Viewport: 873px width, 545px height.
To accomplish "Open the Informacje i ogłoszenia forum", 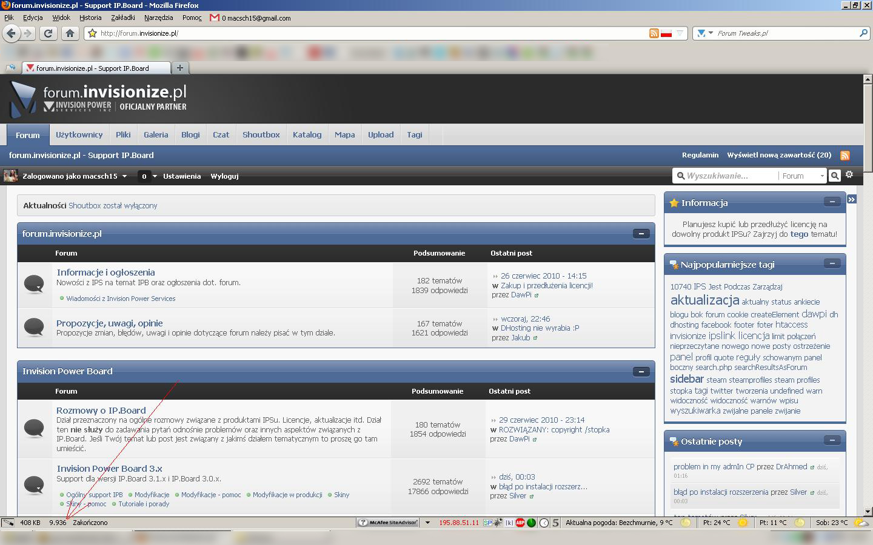I will click(105, 272).
